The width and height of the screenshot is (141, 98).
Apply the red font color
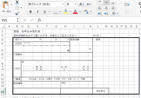click(75, 12)
